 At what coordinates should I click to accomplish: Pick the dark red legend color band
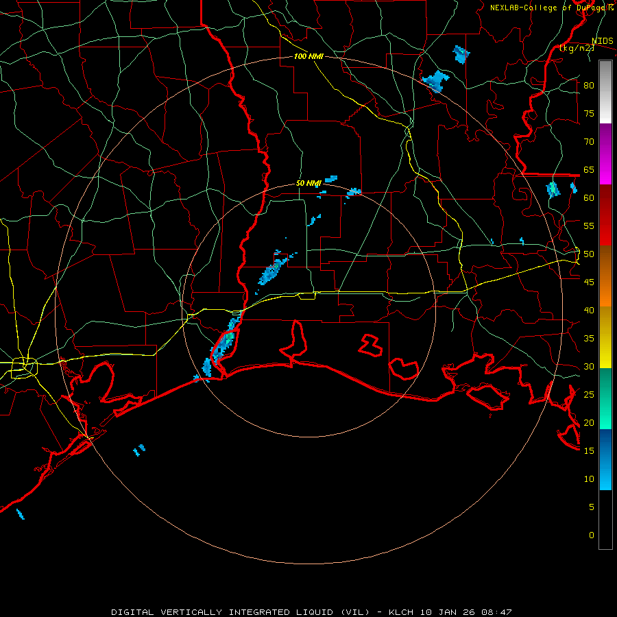click(605, 215)
